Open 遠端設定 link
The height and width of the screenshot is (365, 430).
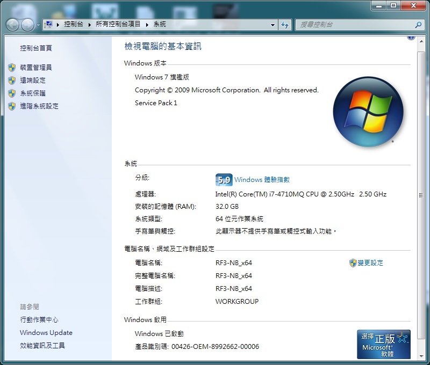[33, 80]
